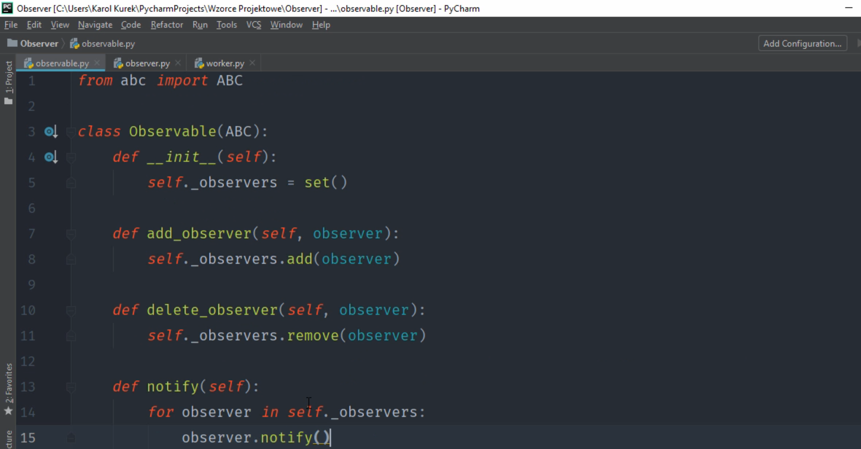Close the worker.py editor tab
The image size is (861, 449).
(x=252, y=63)
